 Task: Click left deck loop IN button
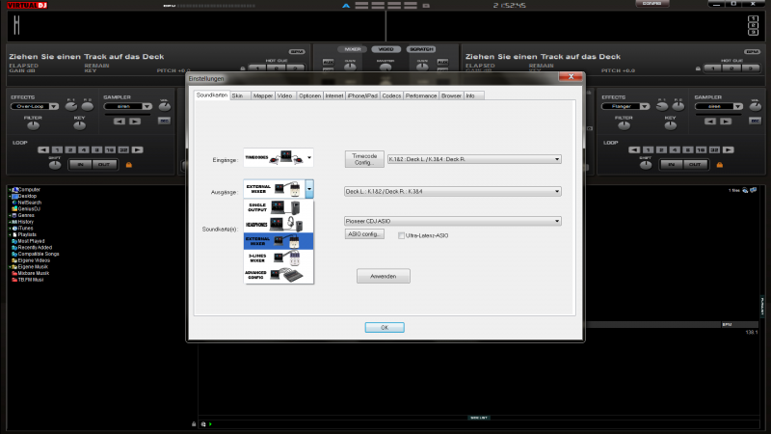click(x=81, y=164)
